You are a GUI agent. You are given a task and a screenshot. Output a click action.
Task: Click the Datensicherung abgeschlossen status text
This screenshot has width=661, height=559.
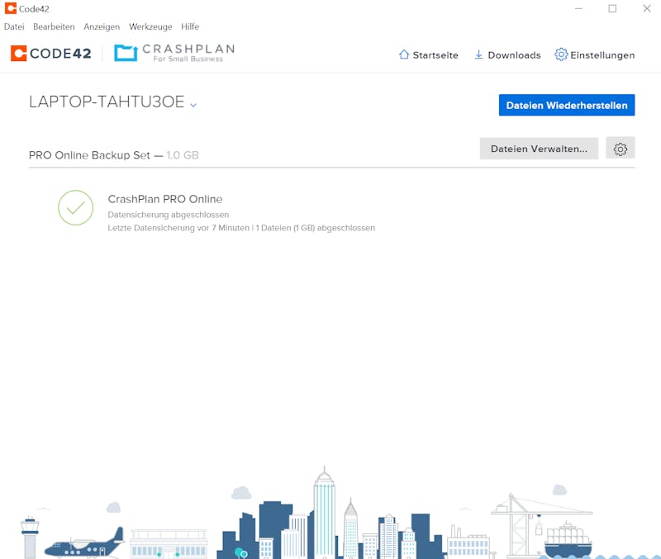(x=169, y=215)
